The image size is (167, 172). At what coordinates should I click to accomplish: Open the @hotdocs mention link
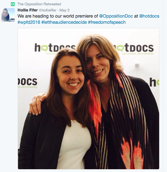(149, 16)
